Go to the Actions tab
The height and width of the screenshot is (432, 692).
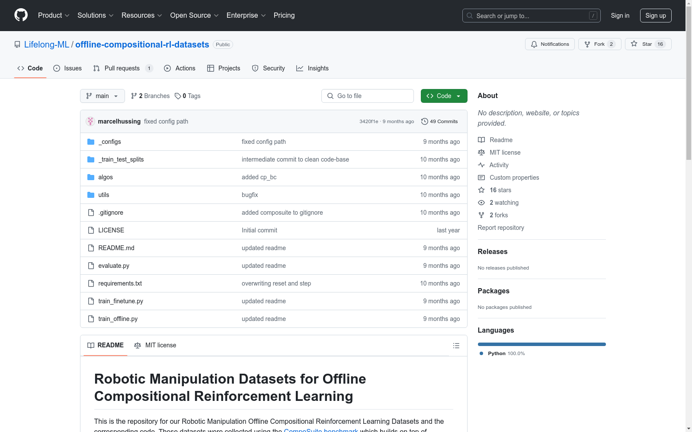coord(180,68)
